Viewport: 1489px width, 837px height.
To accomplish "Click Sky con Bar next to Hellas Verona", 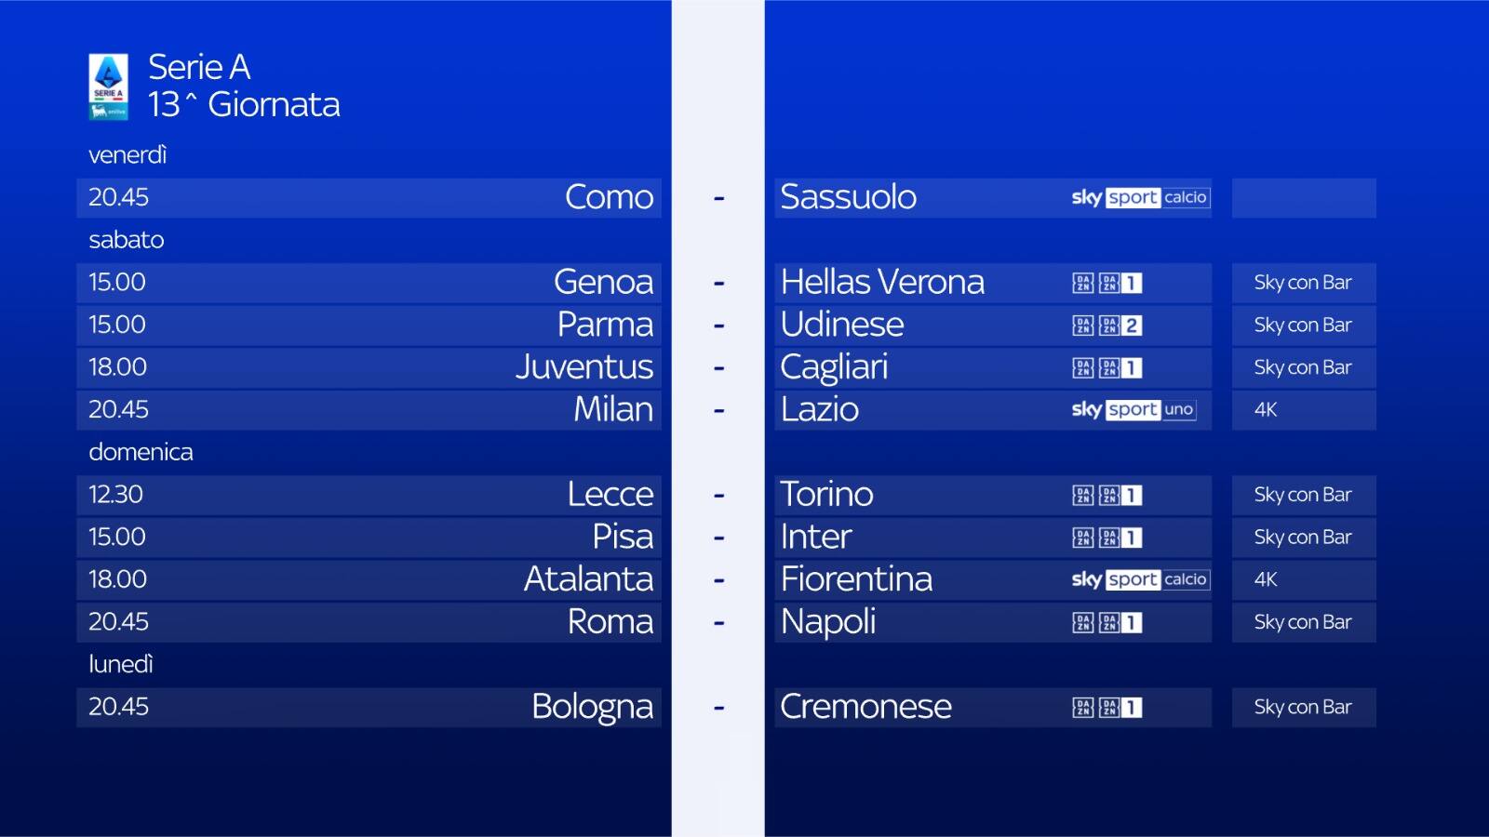I will pos(1302,283).
